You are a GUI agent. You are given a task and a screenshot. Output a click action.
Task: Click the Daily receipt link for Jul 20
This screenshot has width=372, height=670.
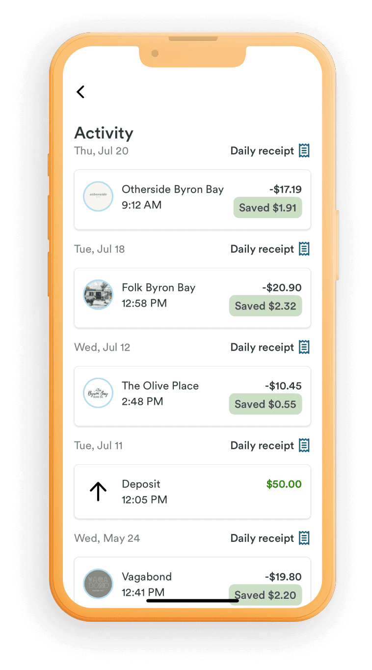[262, 151]
